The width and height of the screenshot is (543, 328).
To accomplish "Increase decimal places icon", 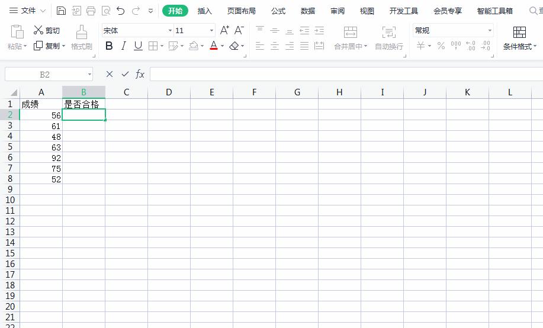I will 471,46.
